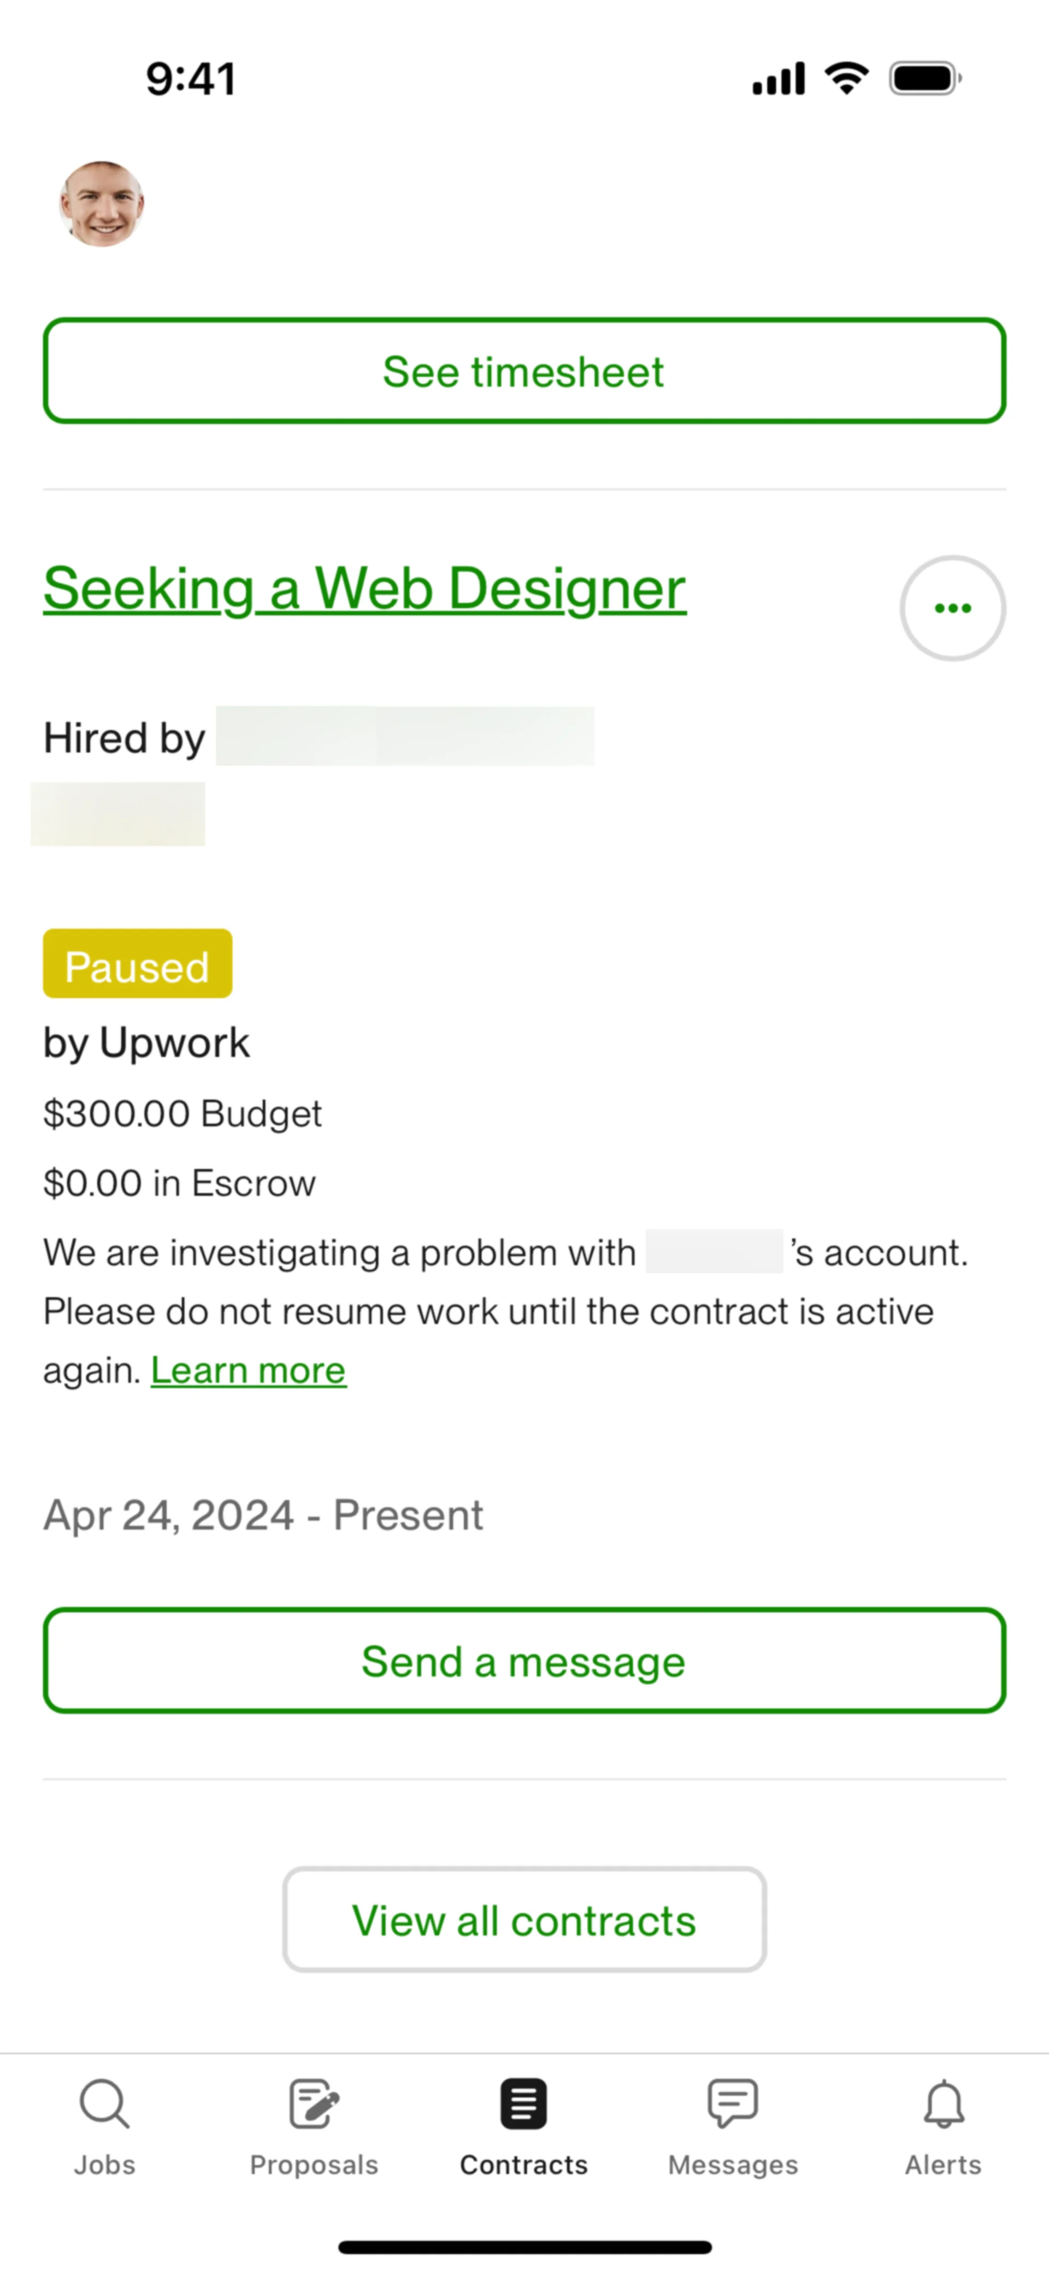Tap the Alerts bell icon
The width and height of the screenshot is (1049, 2275).
pyautogui.click(x=943, y=2104)
